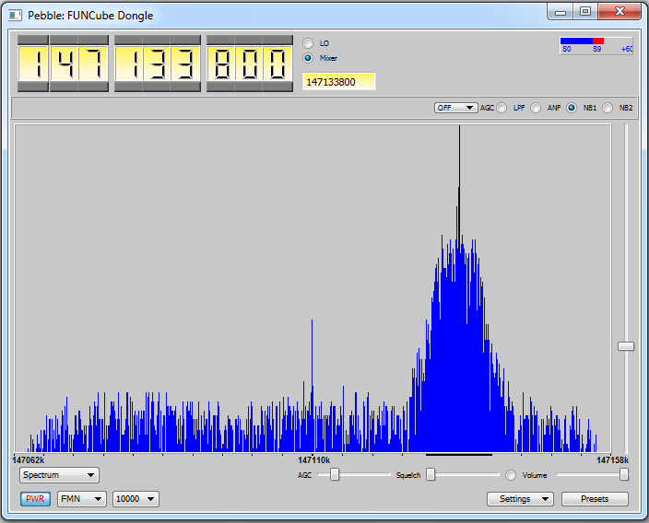Select the LO radio button
Viewport: 649px width, 523px height.
pyautogui.click(x=308, y=43)
